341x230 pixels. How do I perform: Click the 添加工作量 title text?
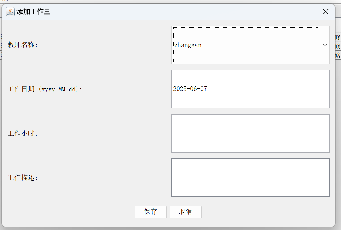(x=33, y=12)
